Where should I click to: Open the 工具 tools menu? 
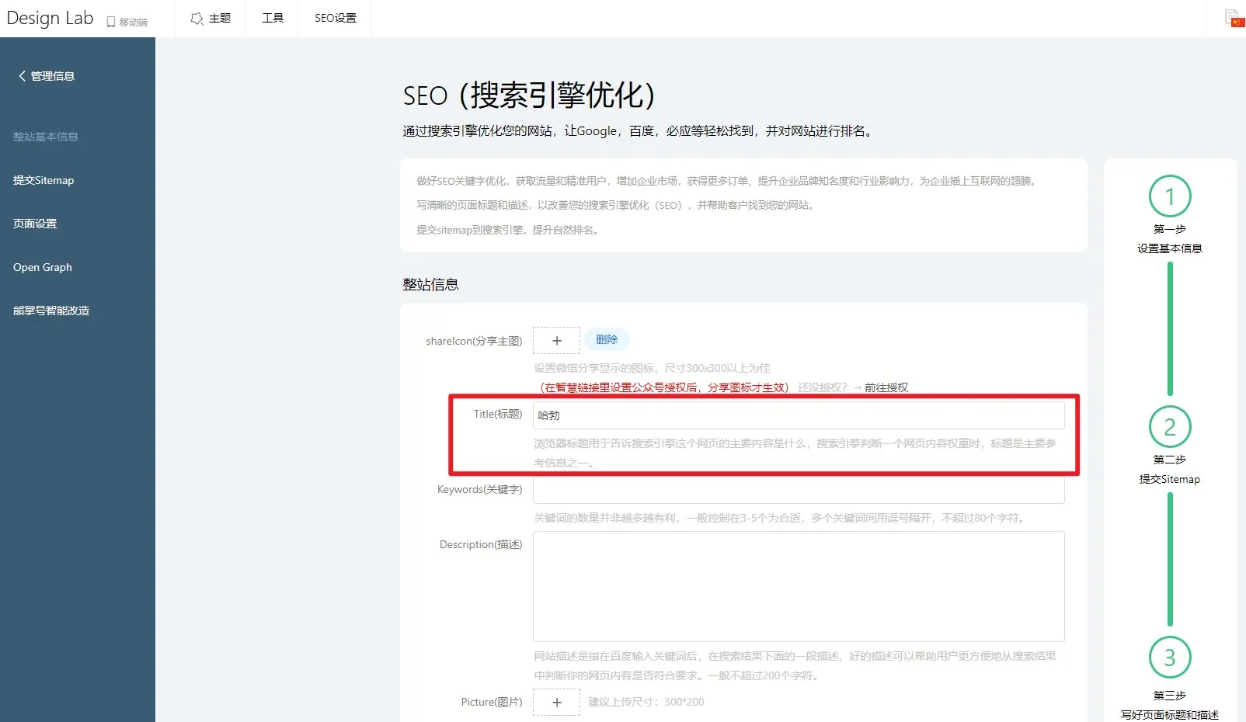coord(272,18)
